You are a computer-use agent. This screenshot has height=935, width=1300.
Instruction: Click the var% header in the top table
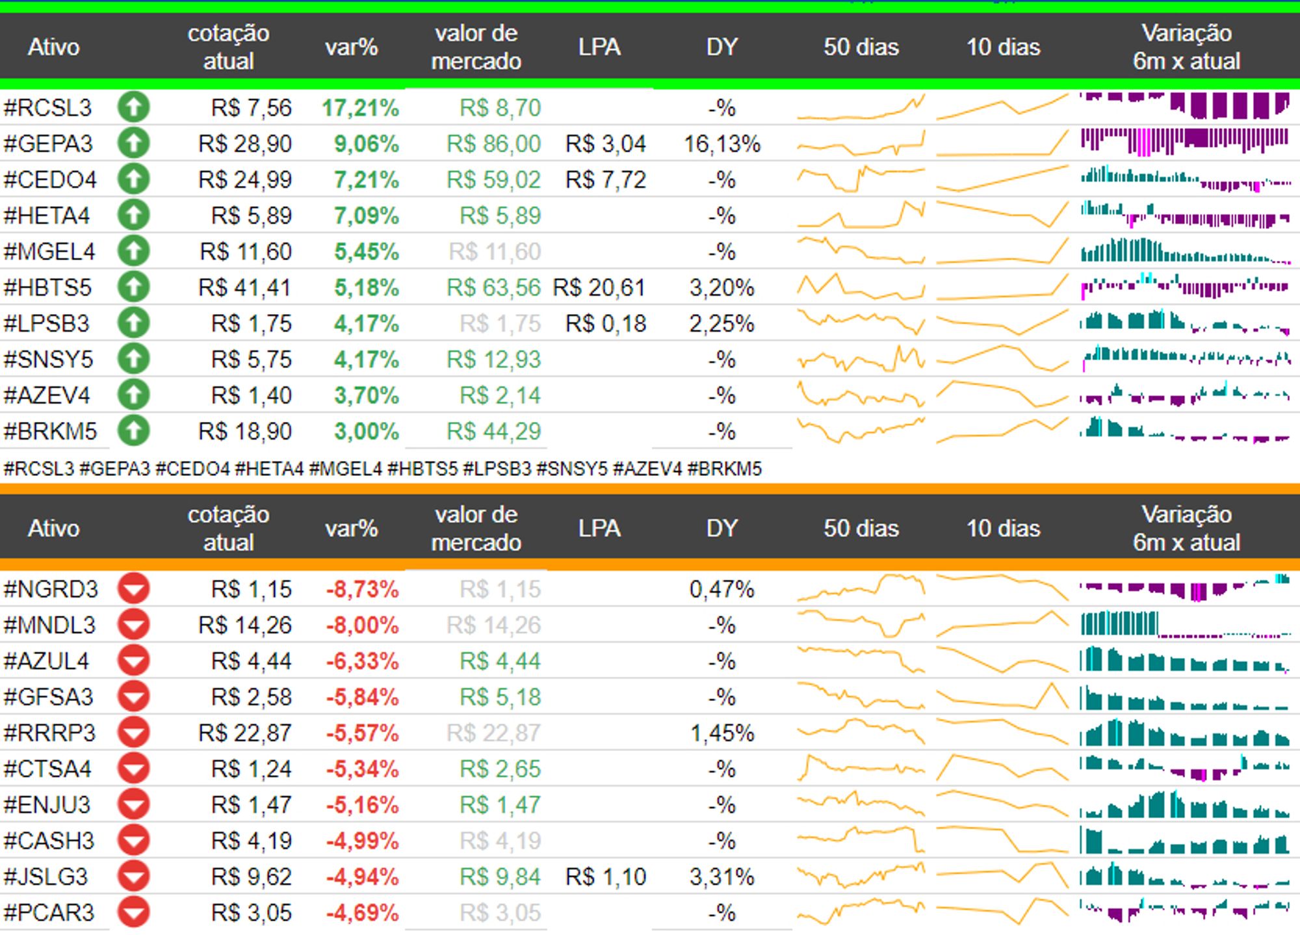[352, 47]
